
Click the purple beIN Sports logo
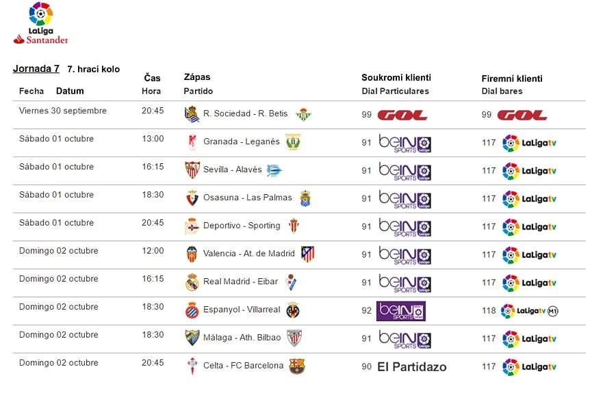click(x=401, y=311)
